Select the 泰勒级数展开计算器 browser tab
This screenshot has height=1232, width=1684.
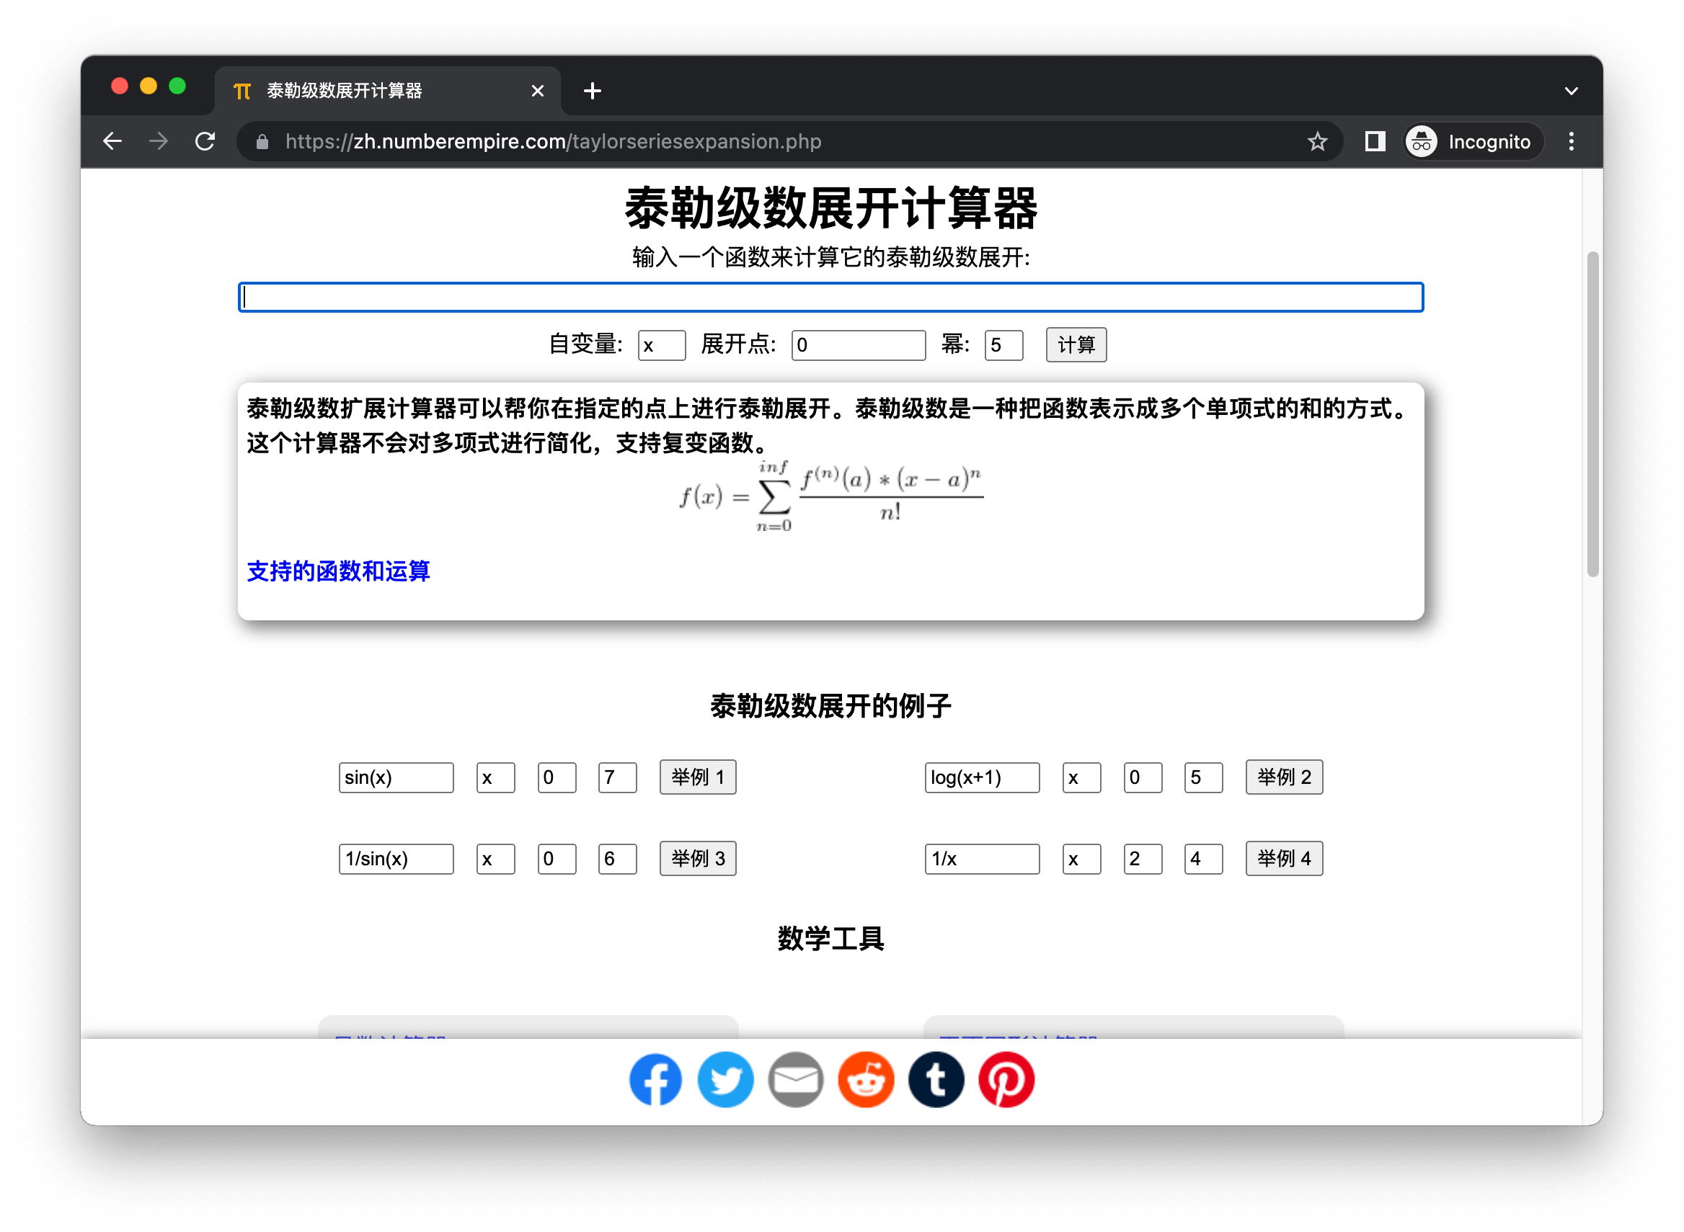click(x=373, y=91)
